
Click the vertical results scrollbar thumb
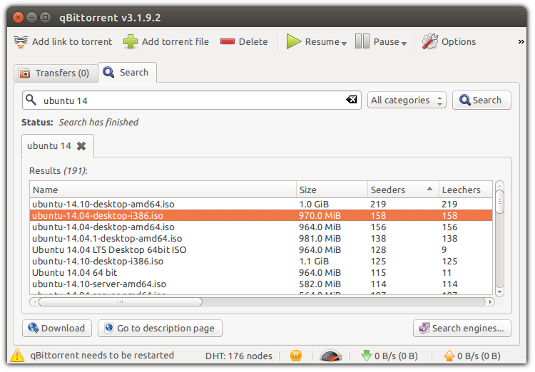[x=499, y=202]
